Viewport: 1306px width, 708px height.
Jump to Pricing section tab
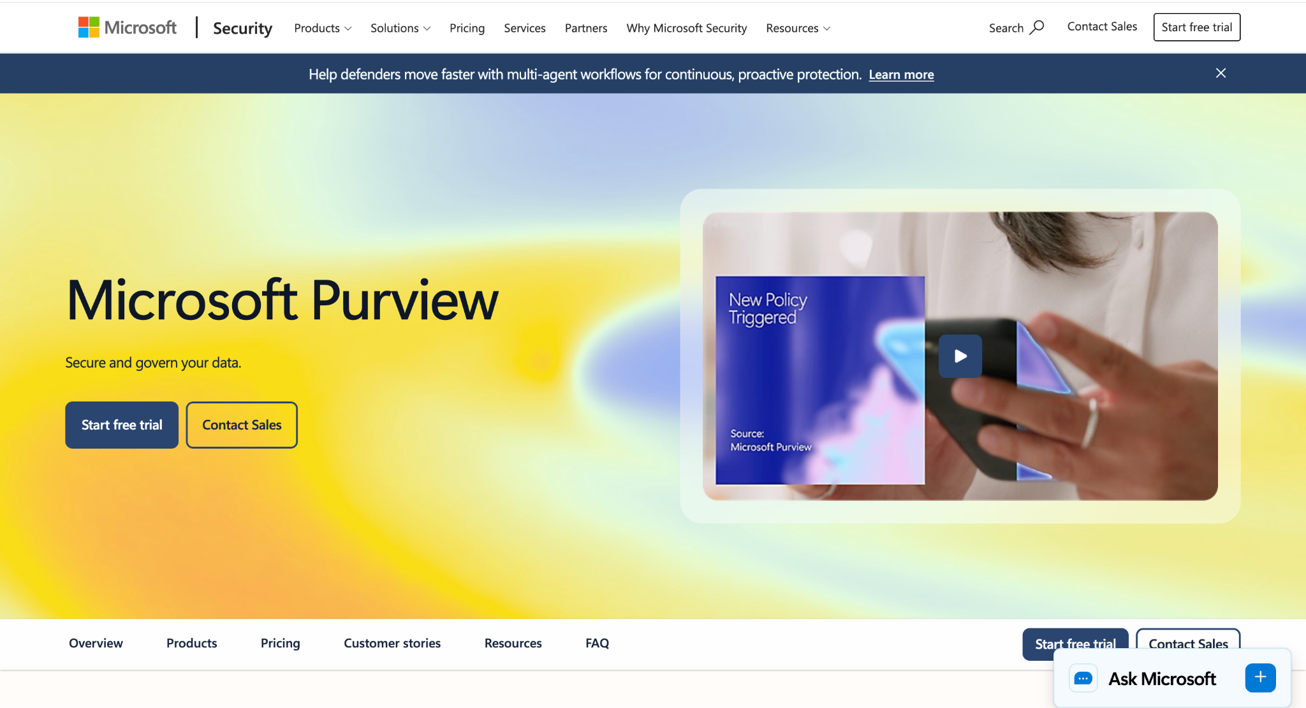[280, 644]
